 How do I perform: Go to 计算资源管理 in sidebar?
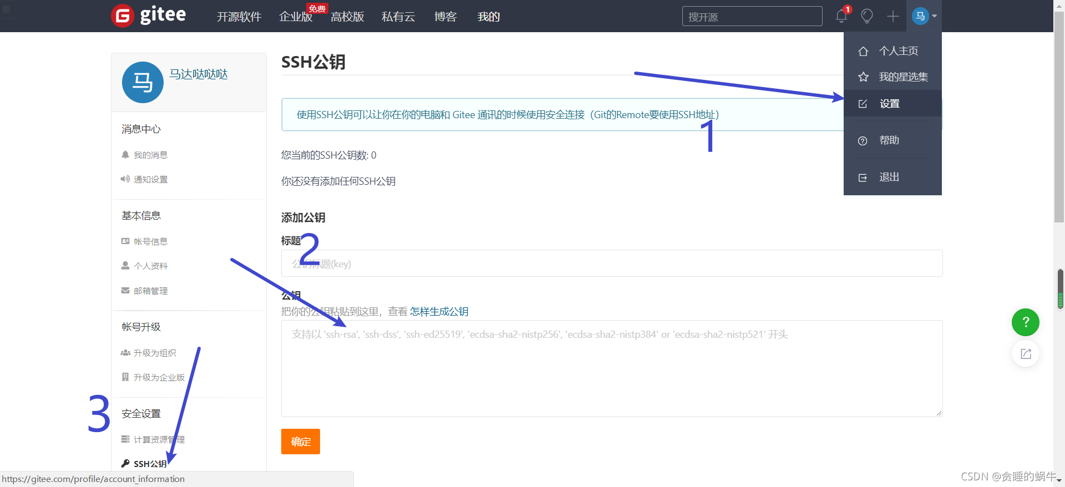click(159, 439)
